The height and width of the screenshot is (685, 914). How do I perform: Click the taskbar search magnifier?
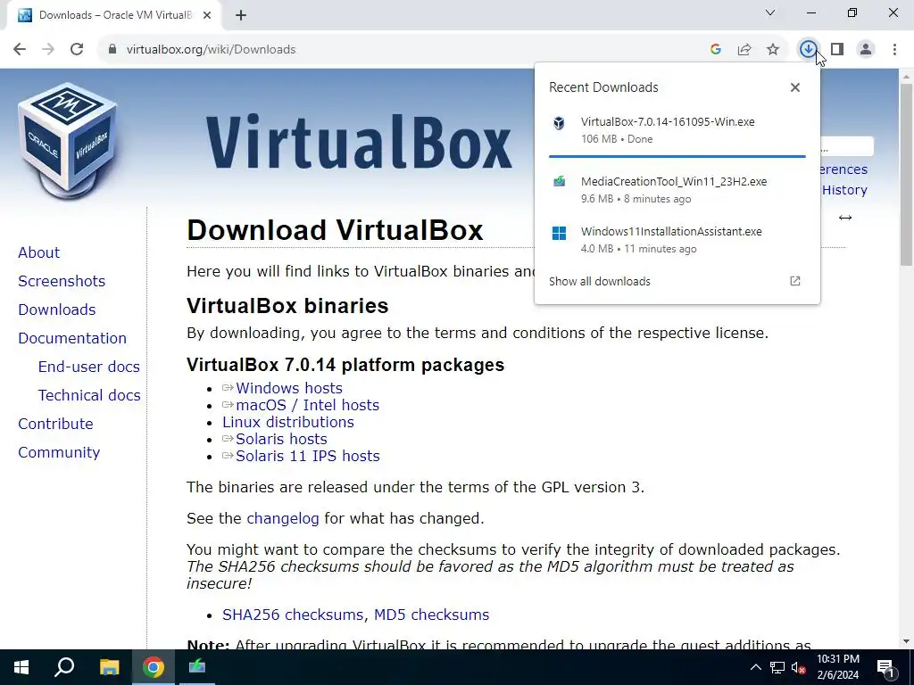point(64,667)
